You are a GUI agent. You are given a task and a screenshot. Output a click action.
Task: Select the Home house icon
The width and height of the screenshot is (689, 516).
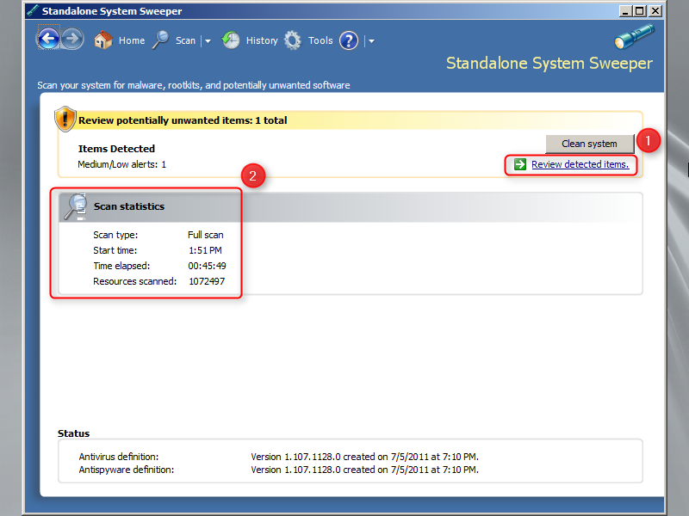click(x=102, y=40)
